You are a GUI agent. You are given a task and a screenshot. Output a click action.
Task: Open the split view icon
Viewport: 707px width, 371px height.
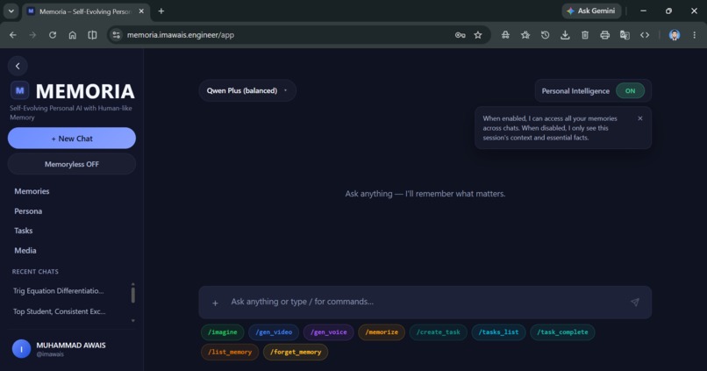(92, 35)
